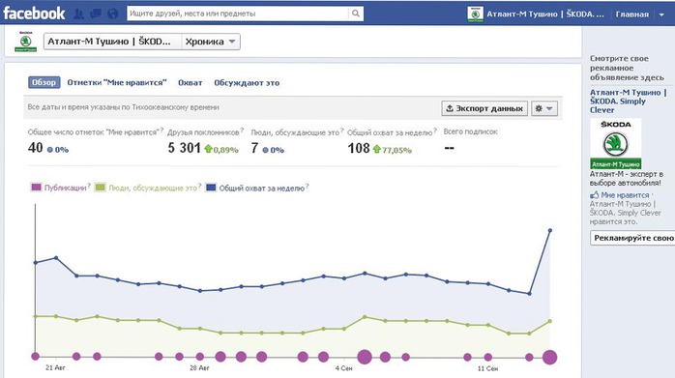
Task: Click the largest purple publication bubble near 4 Сен
Action: click(365, 357)
